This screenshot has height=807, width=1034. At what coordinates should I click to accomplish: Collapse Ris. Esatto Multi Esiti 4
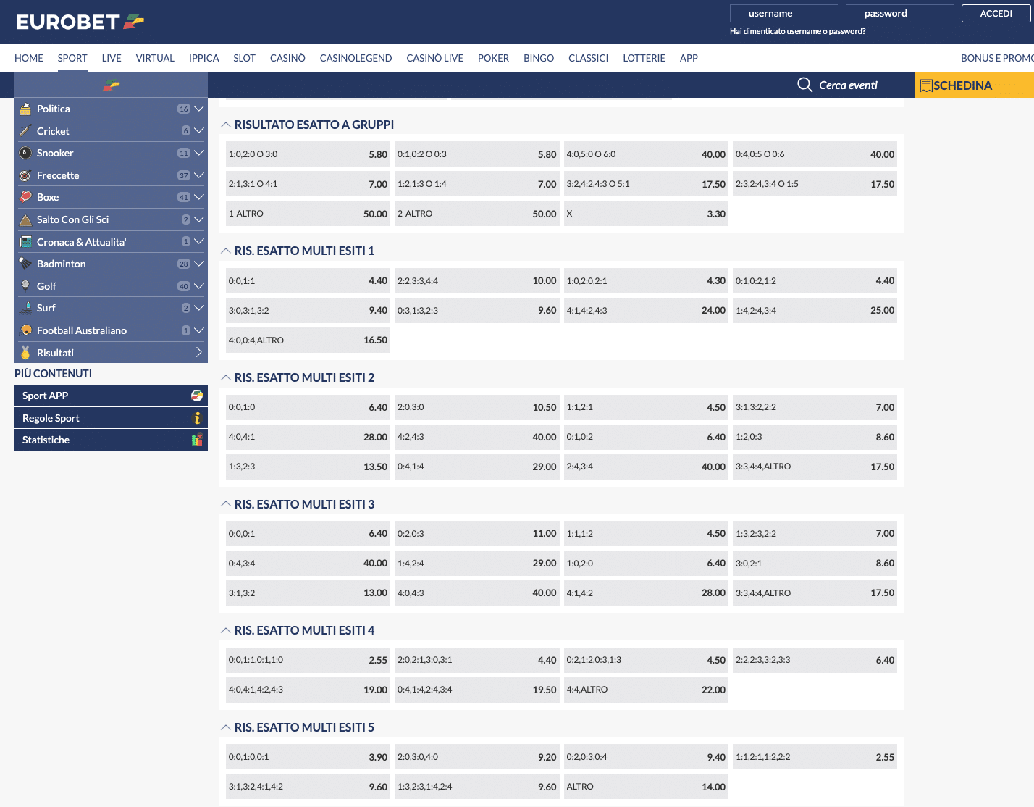coord(226,630)
